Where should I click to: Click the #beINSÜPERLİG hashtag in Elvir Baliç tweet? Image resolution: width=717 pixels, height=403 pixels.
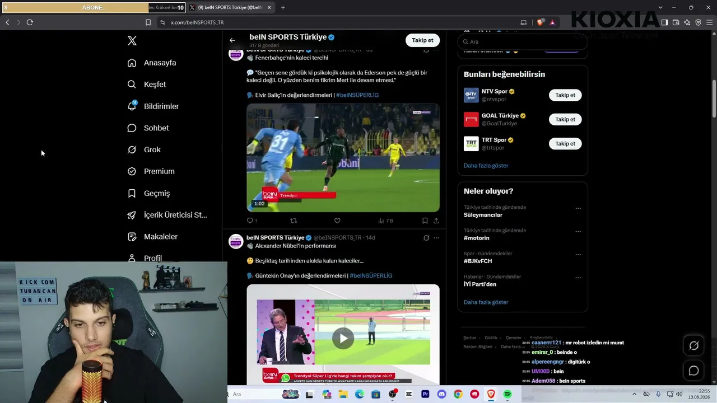tap(357, 95)
